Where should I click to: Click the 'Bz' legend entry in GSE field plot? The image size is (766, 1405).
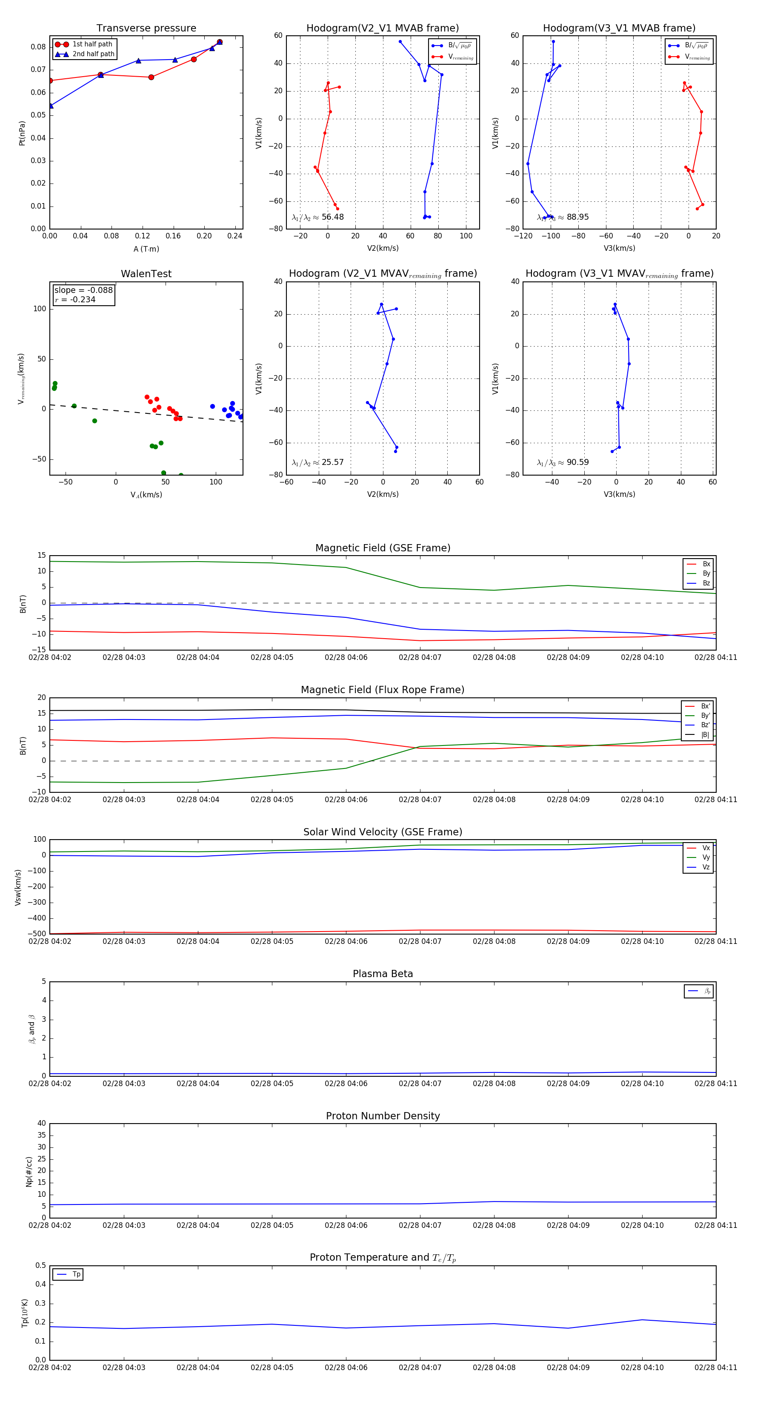coord(698,584)
